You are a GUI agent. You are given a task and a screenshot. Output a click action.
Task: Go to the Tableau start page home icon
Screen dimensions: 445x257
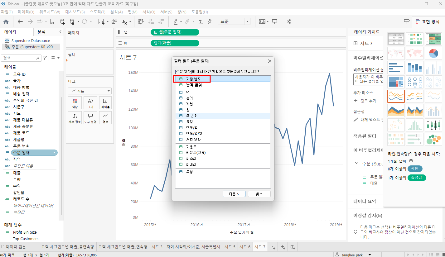point(6,21)
